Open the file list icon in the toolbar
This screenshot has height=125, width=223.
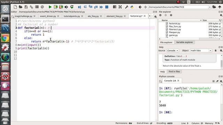[37, 7]
